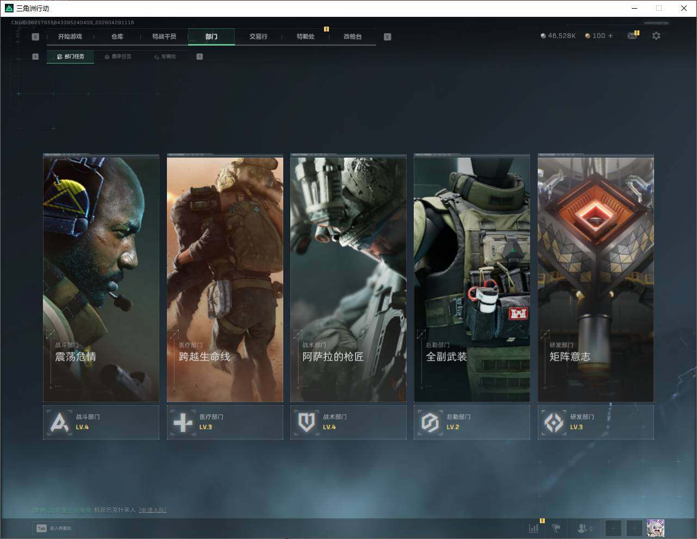Open the player avatar in bottom bar
The width and height of the screenshot is (697, 539).
(x=656, y=528)
